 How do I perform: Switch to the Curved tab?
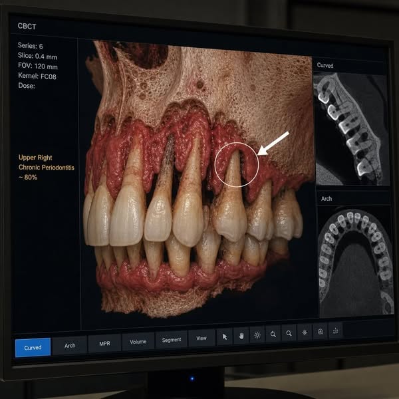33,347
